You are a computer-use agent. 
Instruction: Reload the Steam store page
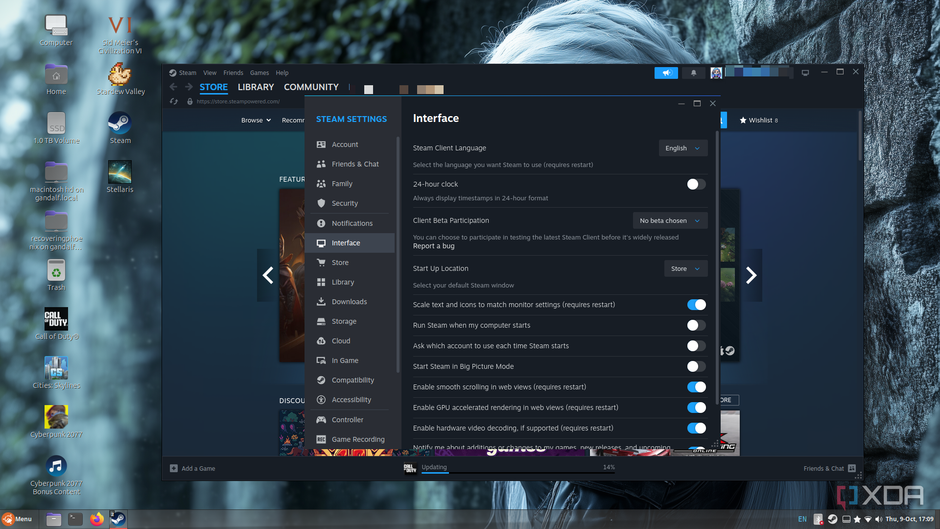tap(174, 101)
